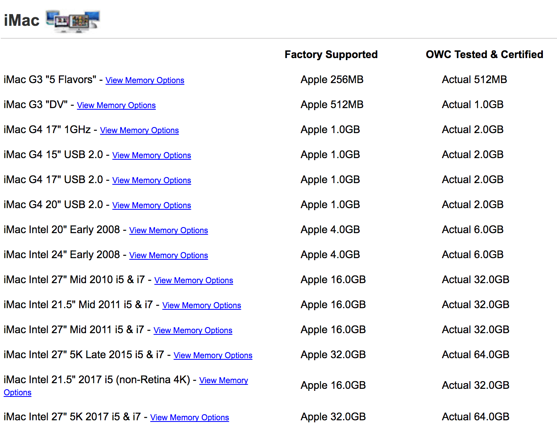Select "Actual 512MB" certified value
The height and width of the screenshot is (434, 557).
(474, 80)
